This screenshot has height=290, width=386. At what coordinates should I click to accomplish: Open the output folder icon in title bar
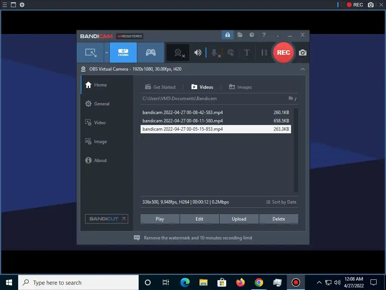click(x=240, y=35)
